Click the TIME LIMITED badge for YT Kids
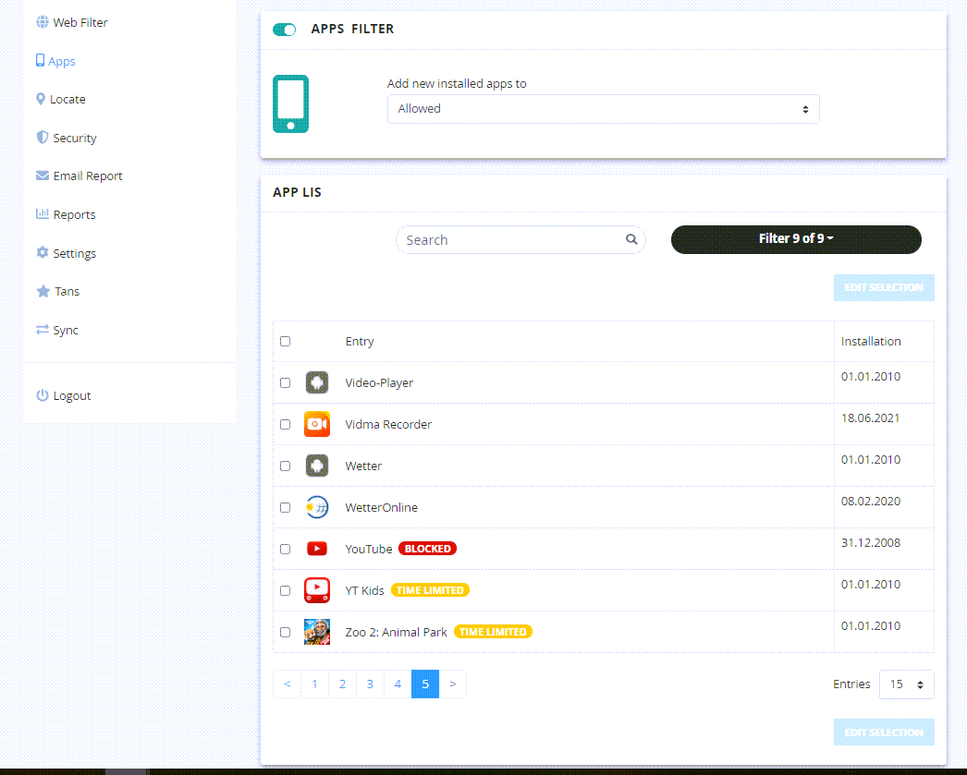This screenshot has width=967, height=775. 430,590
